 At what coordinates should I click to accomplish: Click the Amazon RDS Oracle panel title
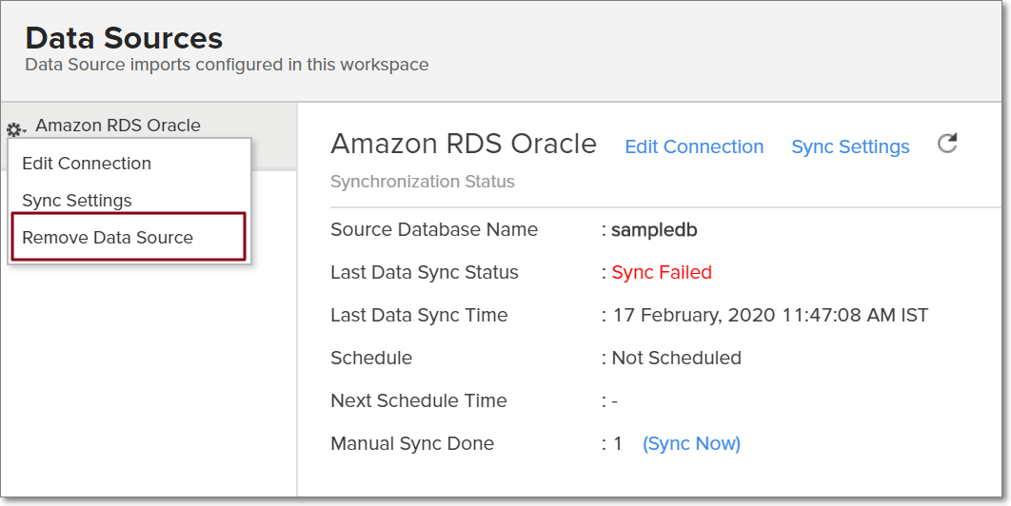(463, 145)
